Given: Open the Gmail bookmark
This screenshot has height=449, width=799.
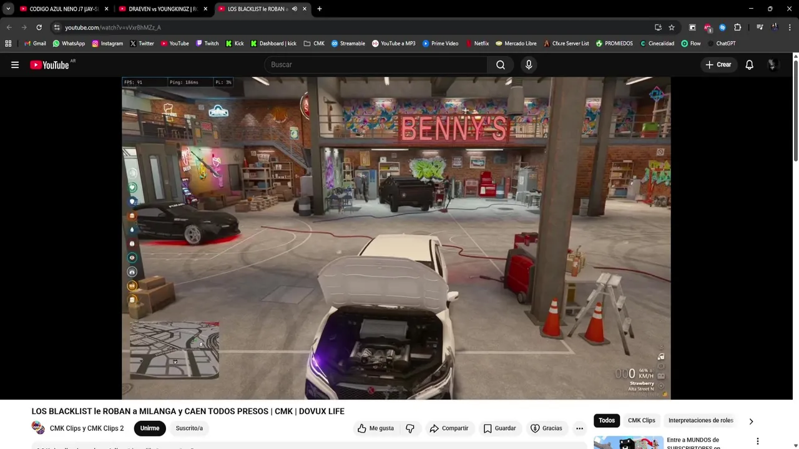Looking at the screenshot, I should [x=34, y=44].
